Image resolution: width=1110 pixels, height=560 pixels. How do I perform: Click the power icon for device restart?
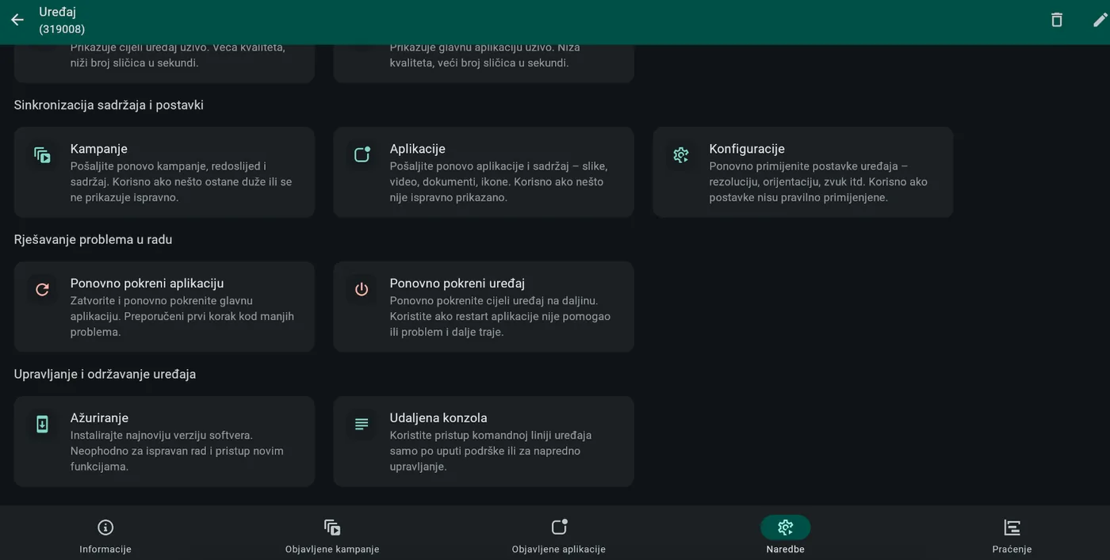(362, 290)
